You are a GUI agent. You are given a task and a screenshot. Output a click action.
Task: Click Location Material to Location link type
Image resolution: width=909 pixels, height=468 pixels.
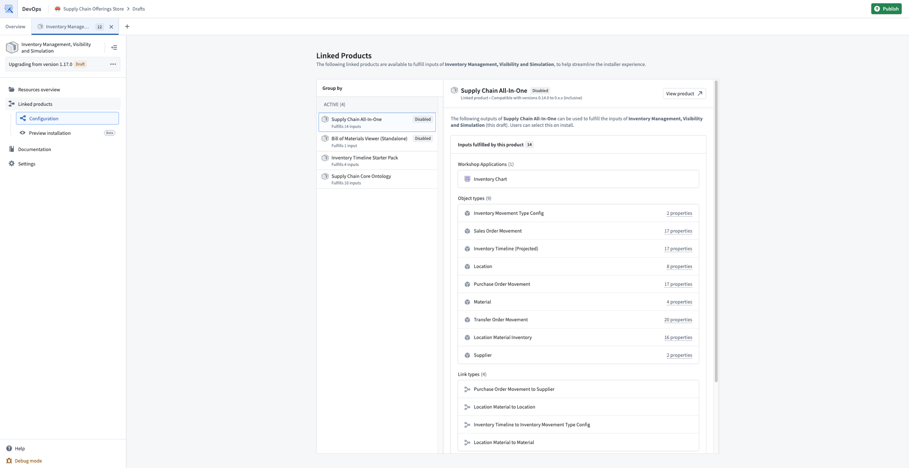pos(578,407)
